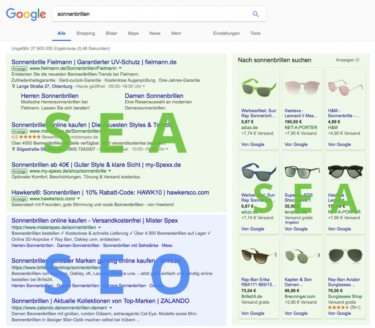
Task: Open ZALANDO Aktuelle Kollektionen result
Action: pyautogui.click(x=100, y=301)
